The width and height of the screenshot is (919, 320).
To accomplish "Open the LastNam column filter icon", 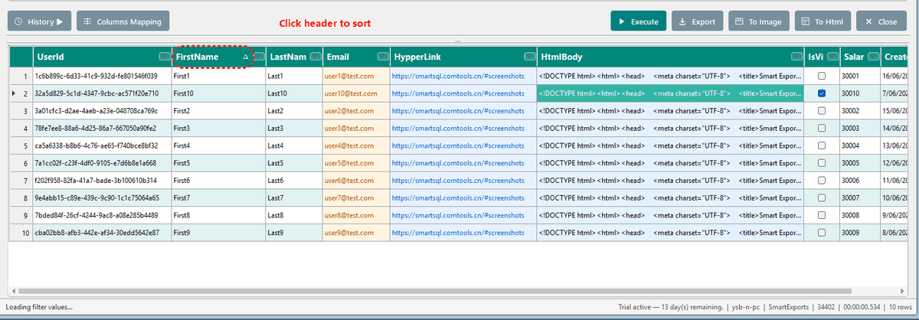I will pos(315,57).
